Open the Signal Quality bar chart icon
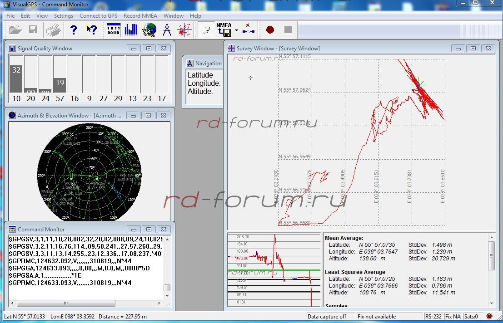 [131, 30]
